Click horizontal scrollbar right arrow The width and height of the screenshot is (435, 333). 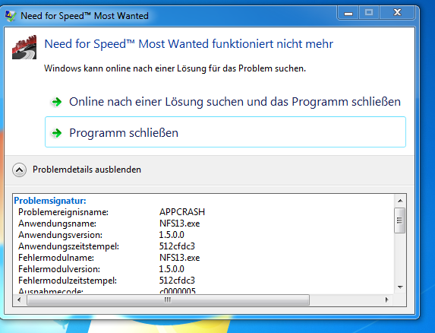coord(386,300)
